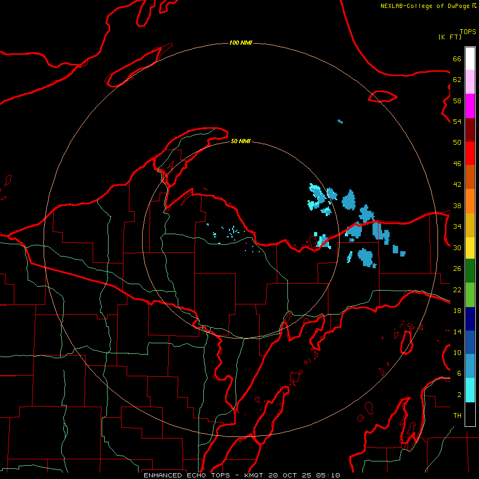The height and width of the screenshot is (479, 479).
Task: Click the 54 legend value
Action: [457, 121]
